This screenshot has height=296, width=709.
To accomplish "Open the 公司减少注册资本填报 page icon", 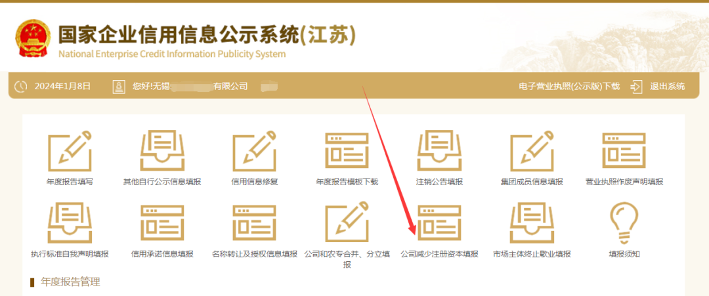I will point(439,222).
